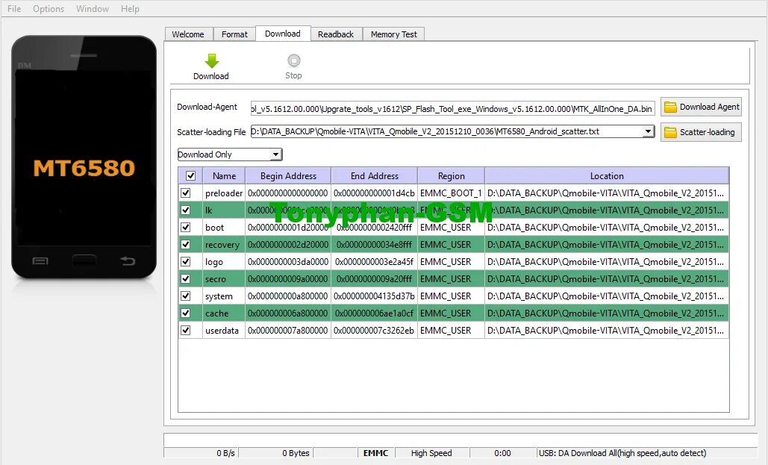
Task: Click the userdata row location path
Action: [x=606, y=330]
